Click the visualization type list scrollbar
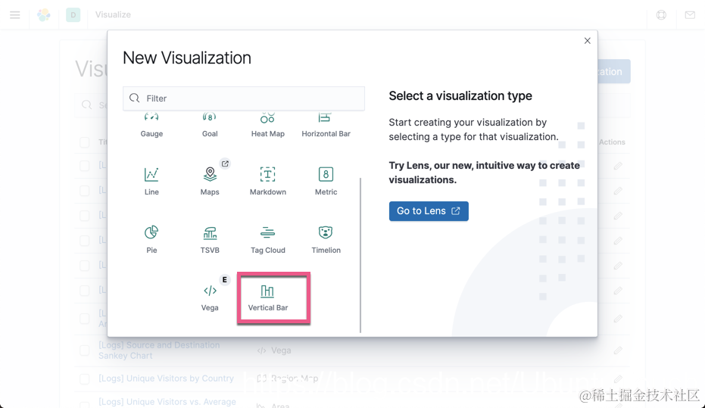 (x=360, y=255)
